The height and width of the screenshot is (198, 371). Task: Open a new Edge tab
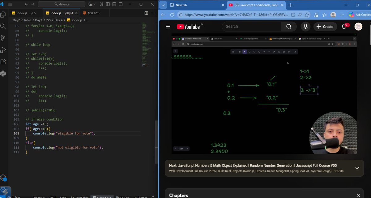290,5
